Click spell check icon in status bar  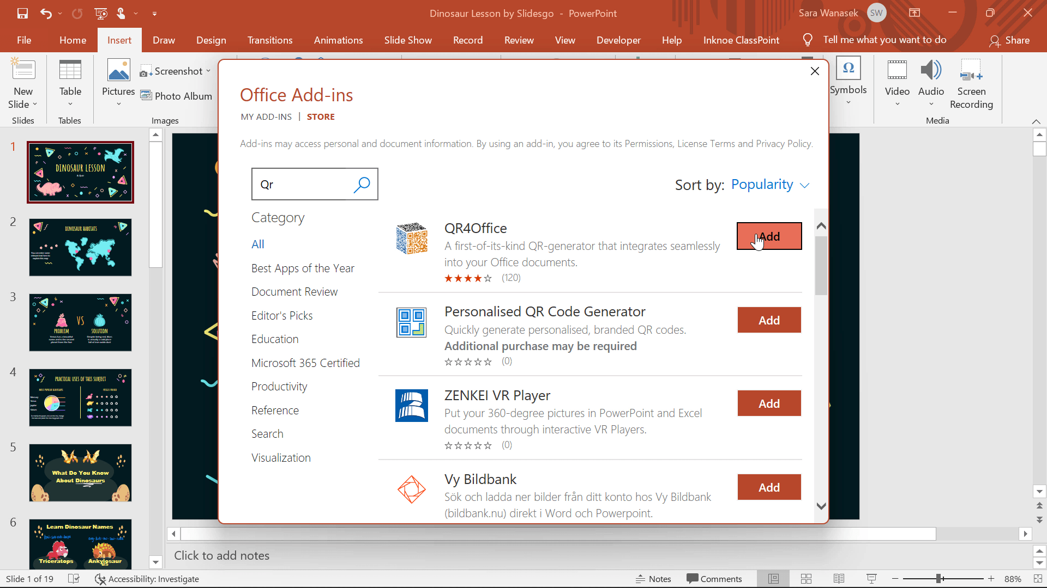pos(74,579)
